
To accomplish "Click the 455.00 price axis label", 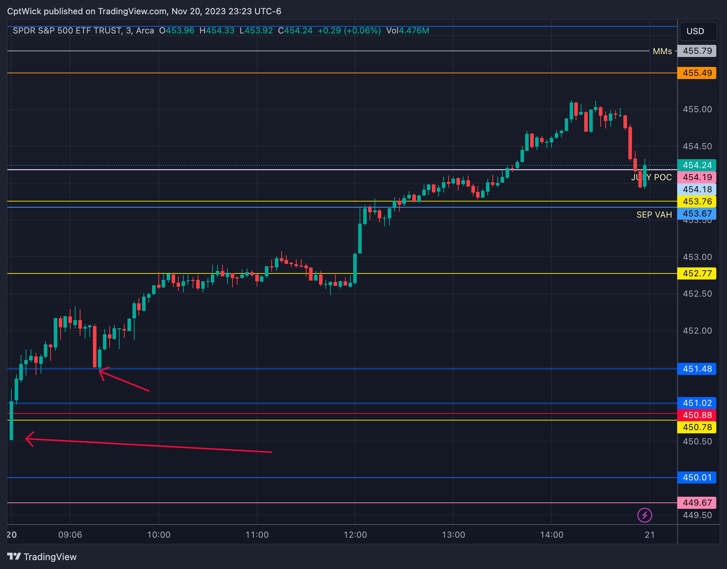I will (x=697, y=109).
